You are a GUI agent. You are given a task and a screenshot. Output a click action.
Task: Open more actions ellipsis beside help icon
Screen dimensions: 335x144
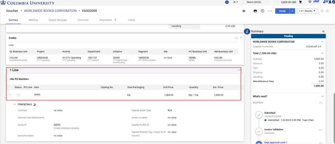(x=270, y=11)
